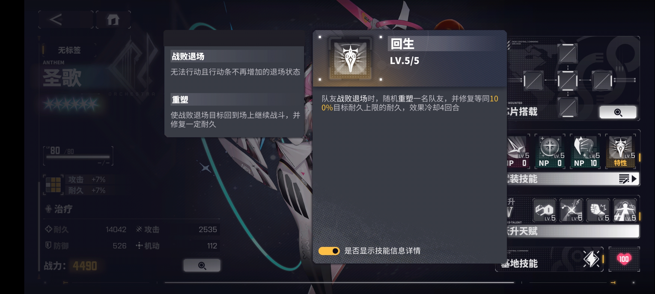
Task: Click the magnifier under the stats panel
Action: click(202, 265)
